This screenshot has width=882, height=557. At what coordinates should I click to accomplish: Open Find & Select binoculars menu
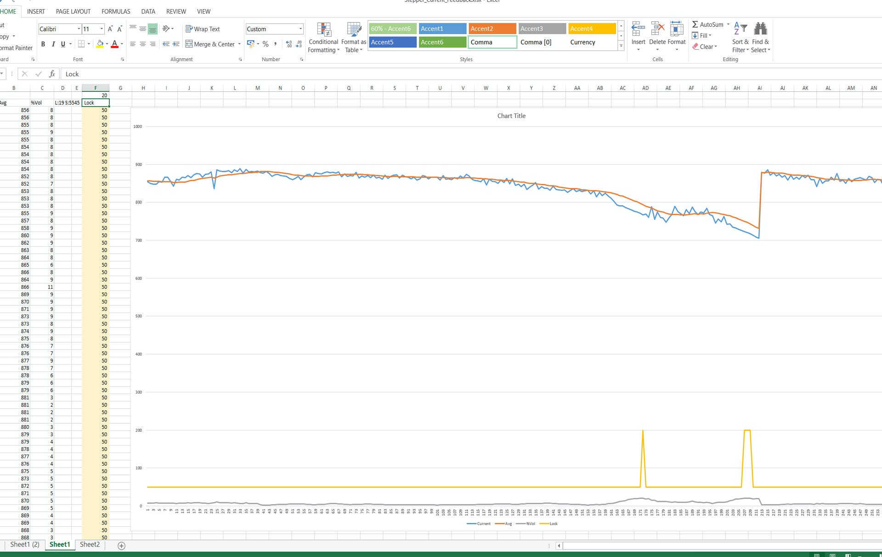(761, 38)
